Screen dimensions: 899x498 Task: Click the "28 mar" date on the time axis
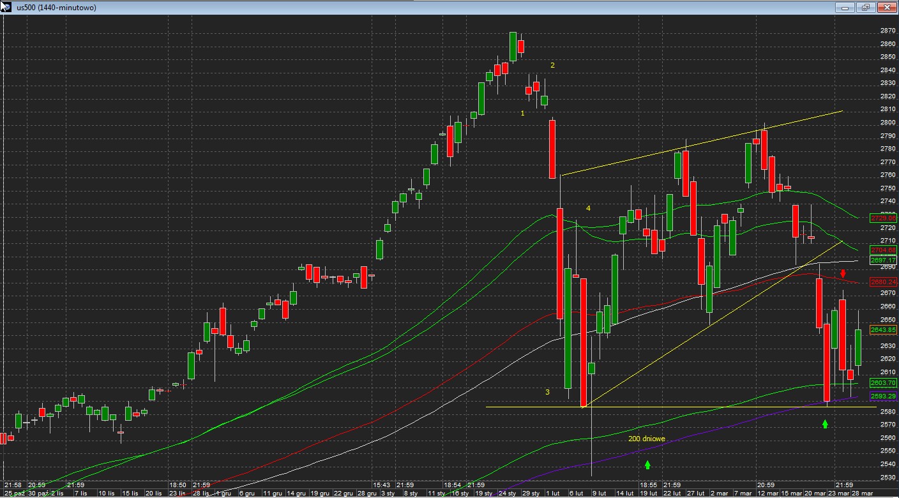tap(863, 494)
